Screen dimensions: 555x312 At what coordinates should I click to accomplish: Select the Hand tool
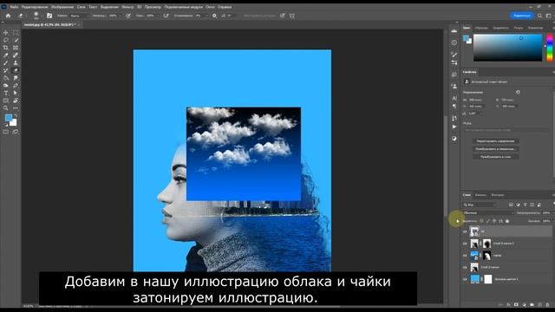[x=16, y=101]
